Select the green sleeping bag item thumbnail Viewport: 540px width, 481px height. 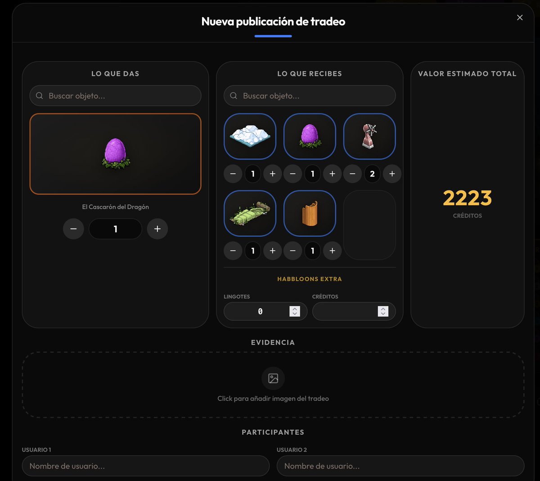[250, 213]
